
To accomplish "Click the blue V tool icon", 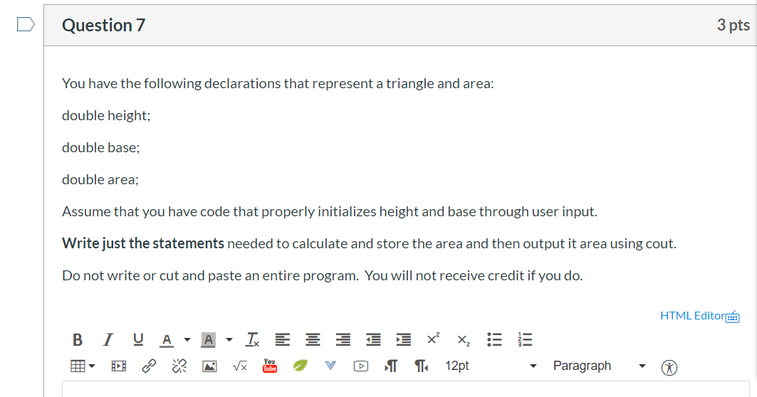I will click(330, 366).
